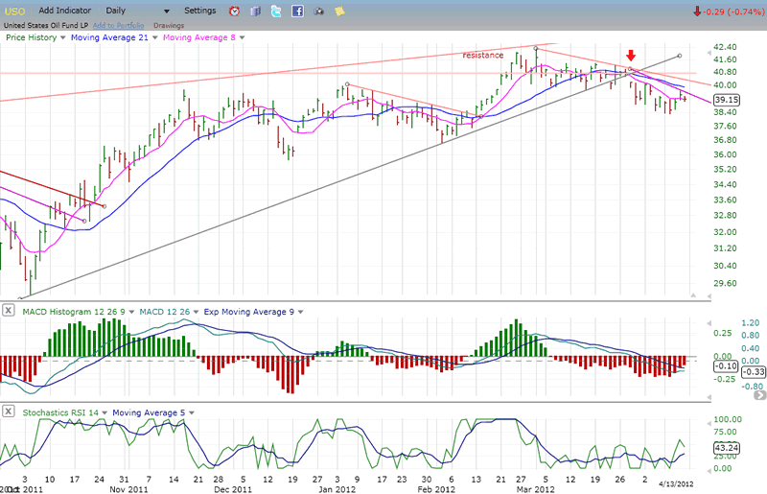This screenshot has width=767, height=494.
Task: Click the Drawings link
Action: 169,25
